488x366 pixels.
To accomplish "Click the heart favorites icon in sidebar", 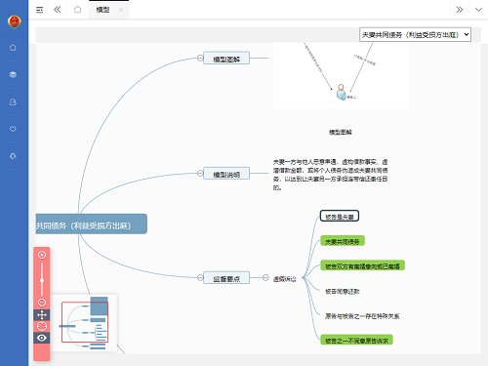I will 13,129.
